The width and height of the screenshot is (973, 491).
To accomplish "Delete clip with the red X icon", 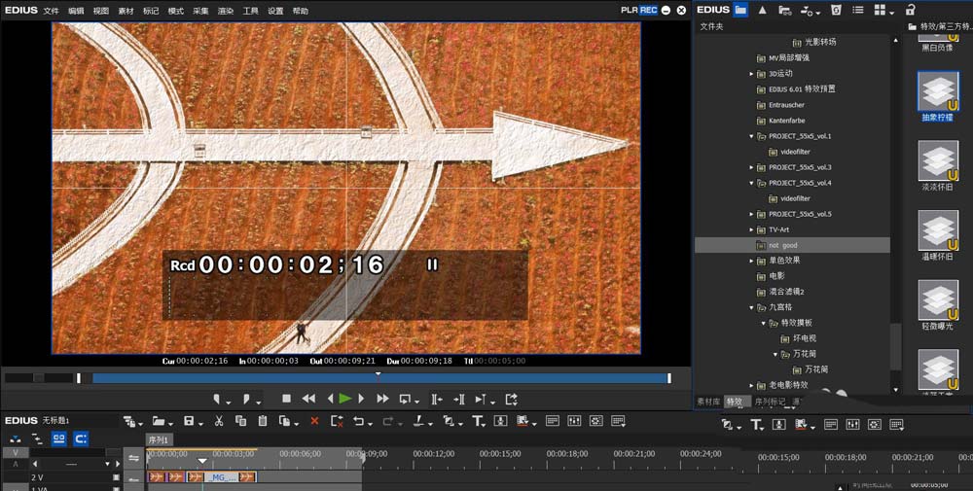I will 314,422.
